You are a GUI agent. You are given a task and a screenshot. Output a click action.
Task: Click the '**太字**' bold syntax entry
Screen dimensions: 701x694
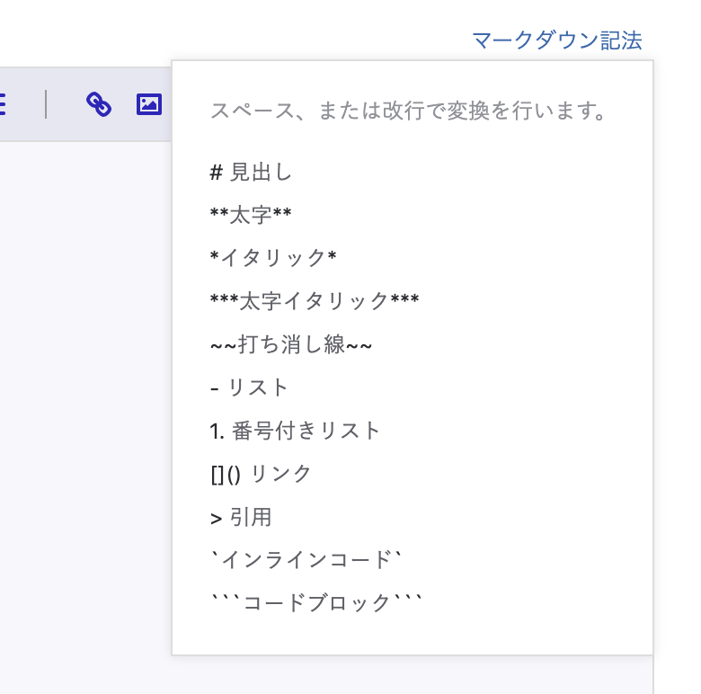click(250, 215)
